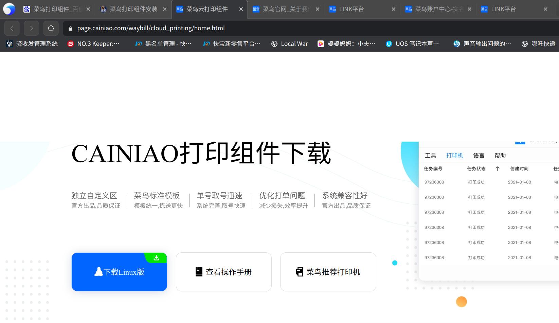Viewport: 559px width, 323px height.
Task: Open the 菜鸟推荐打印机 button
Action: click(328, 272)
